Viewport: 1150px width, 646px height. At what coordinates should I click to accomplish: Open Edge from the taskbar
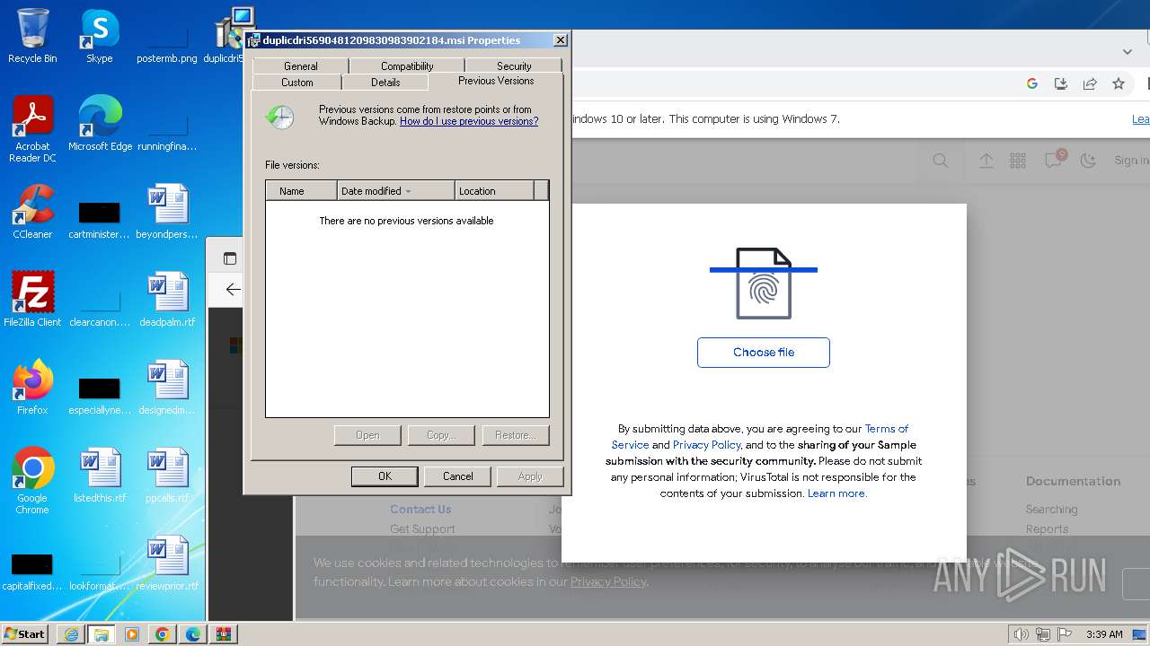tap(193, 634)
